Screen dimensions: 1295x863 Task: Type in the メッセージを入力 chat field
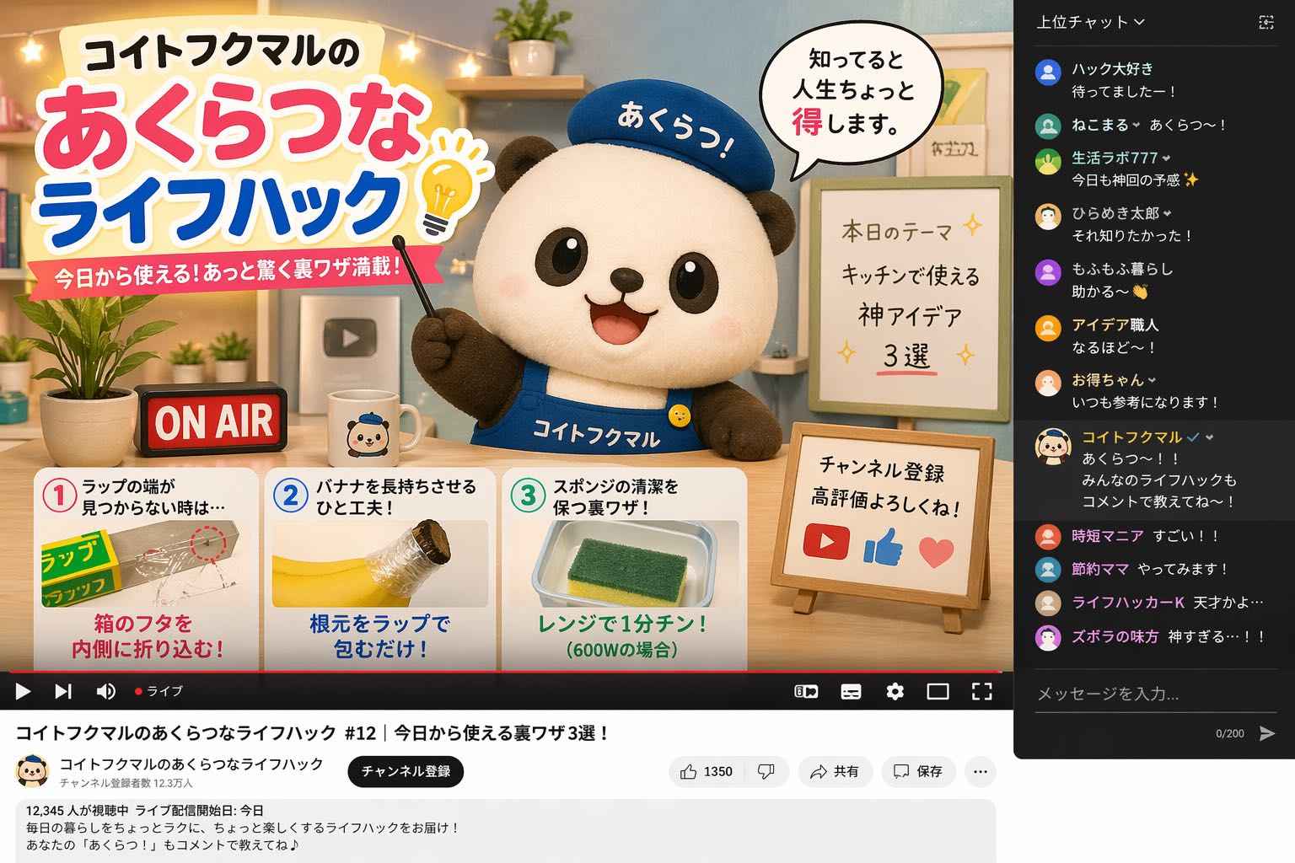[1147, 694]
